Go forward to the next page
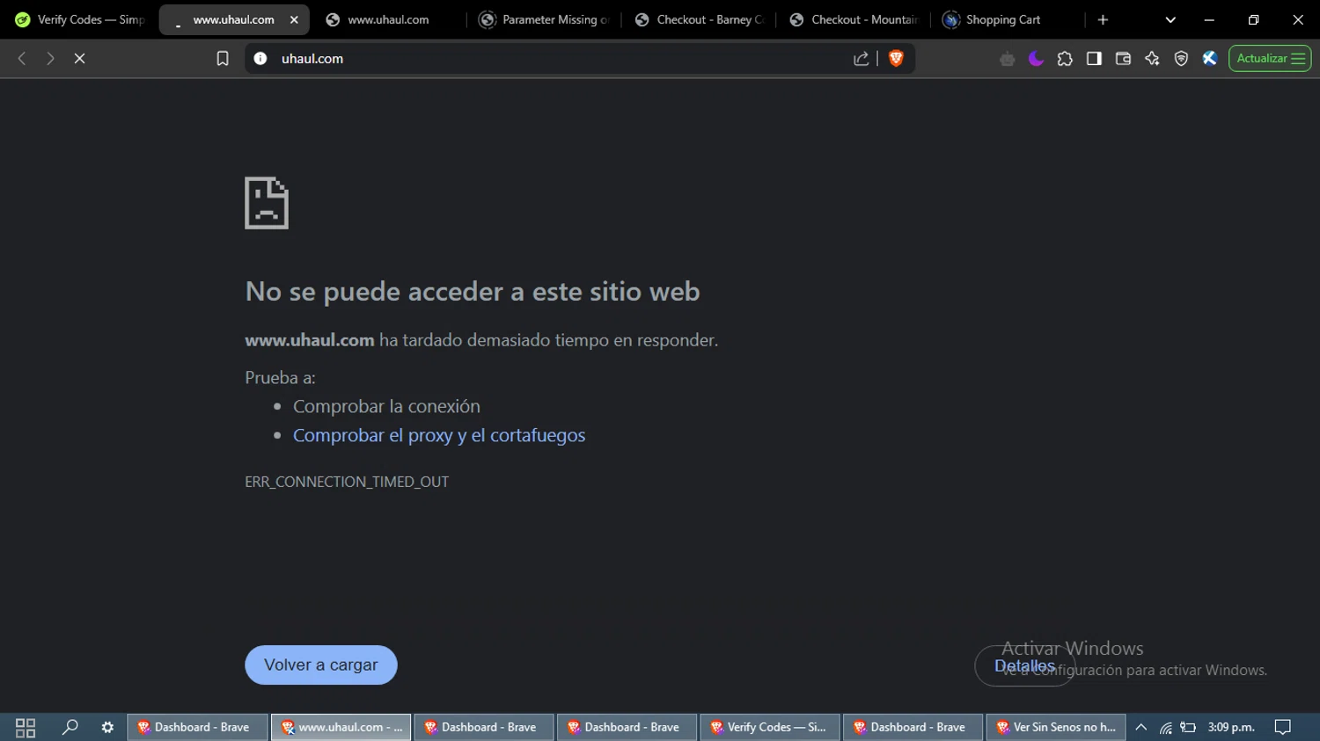This screenshot has width=1320, height=741. coord(50,58)
